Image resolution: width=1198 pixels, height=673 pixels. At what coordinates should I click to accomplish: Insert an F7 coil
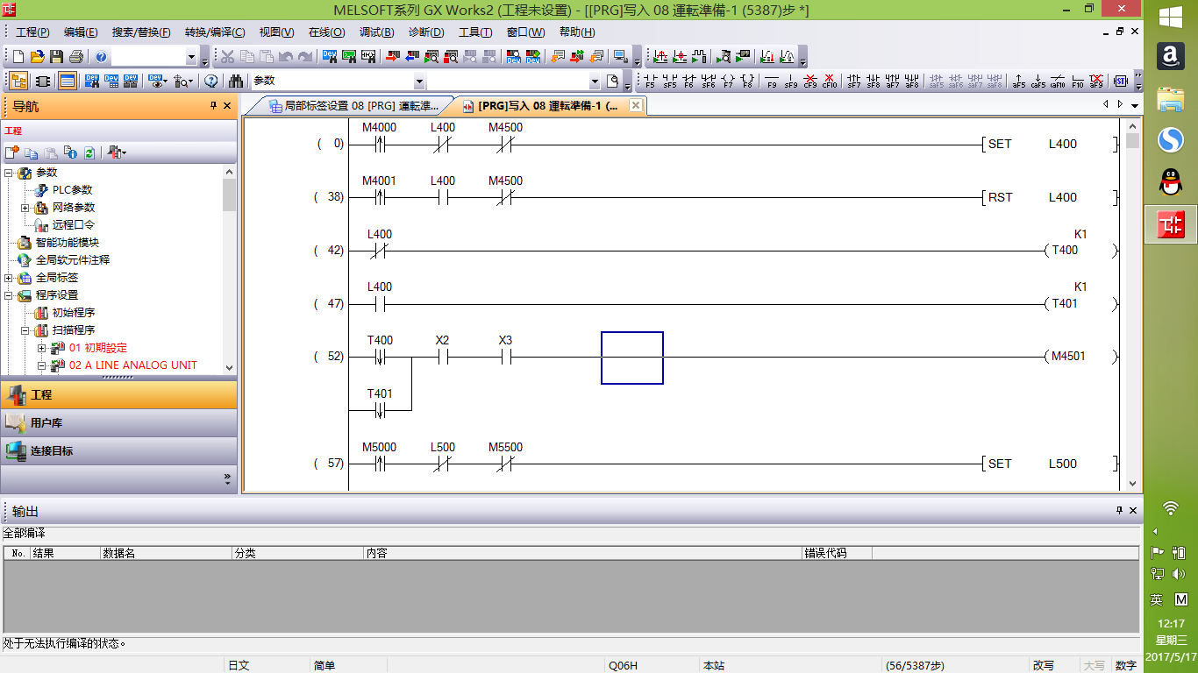[727, 81]
